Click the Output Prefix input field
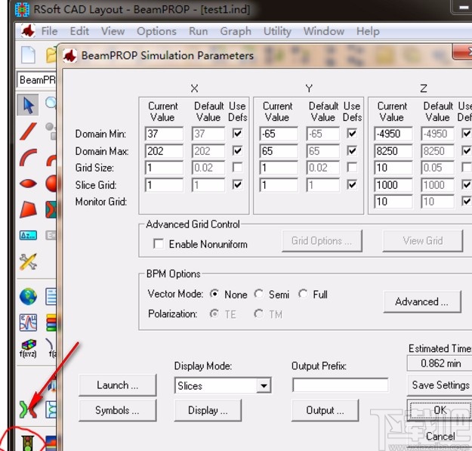Screen dimensions: 472x451 pos(340,385)
